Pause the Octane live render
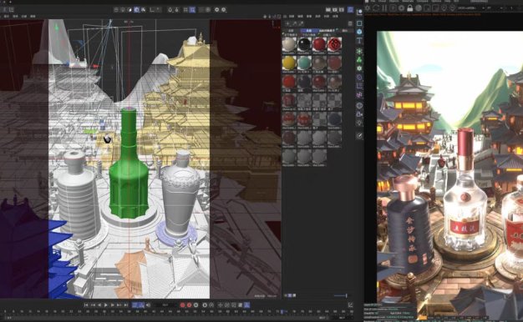Screen dimensions: 523x322 click(x=384, y=8)
